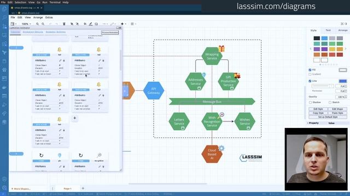Click the Copy Style button
The height and width of the screenshot is (196, 350).
click(318, 113)
